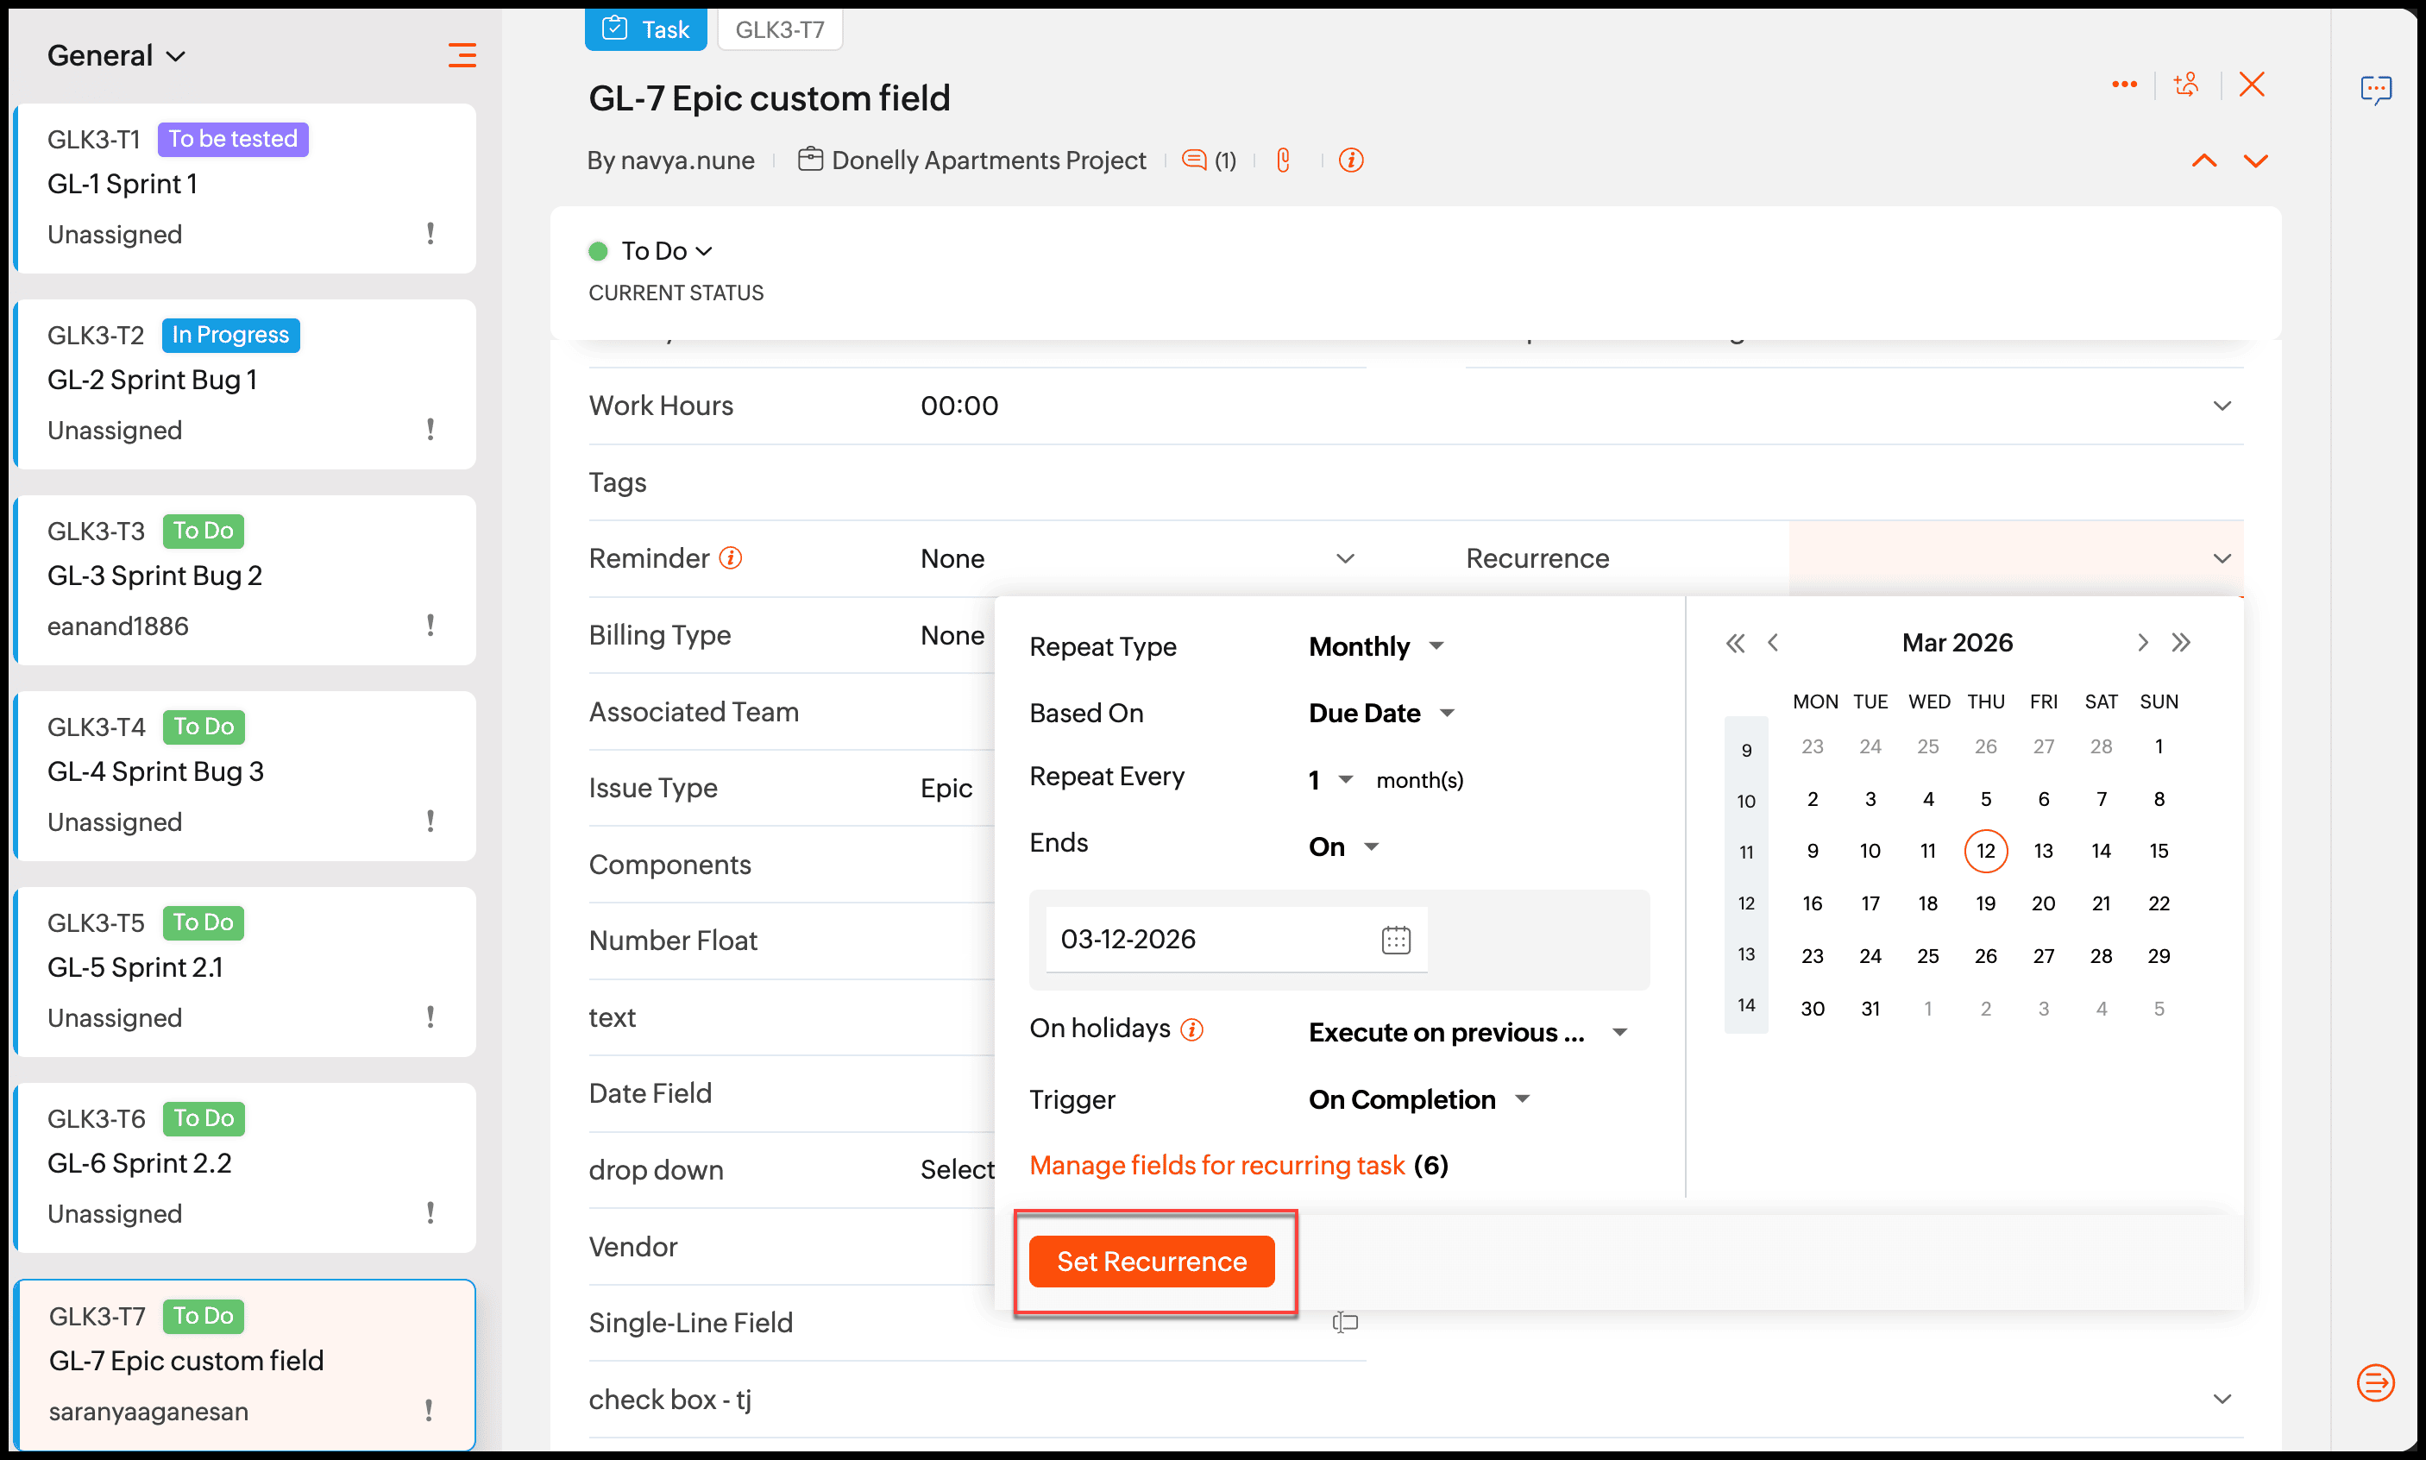The width and height of the screenshot is (2426, 1460).
Task: Click the task info icon in header
Action: (x=1350, y=160)
